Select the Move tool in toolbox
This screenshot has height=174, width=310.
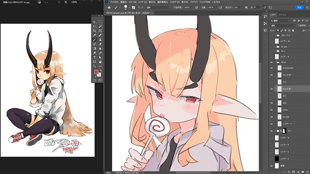[94, 21]
